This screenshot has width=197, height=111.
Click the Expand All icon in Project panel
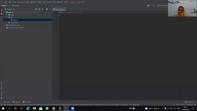click(x=39, y=9)
